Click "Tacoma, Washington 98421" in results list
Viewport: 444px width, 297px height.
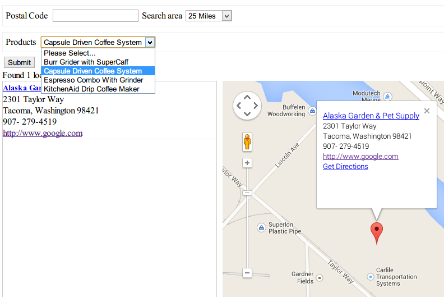50,111
